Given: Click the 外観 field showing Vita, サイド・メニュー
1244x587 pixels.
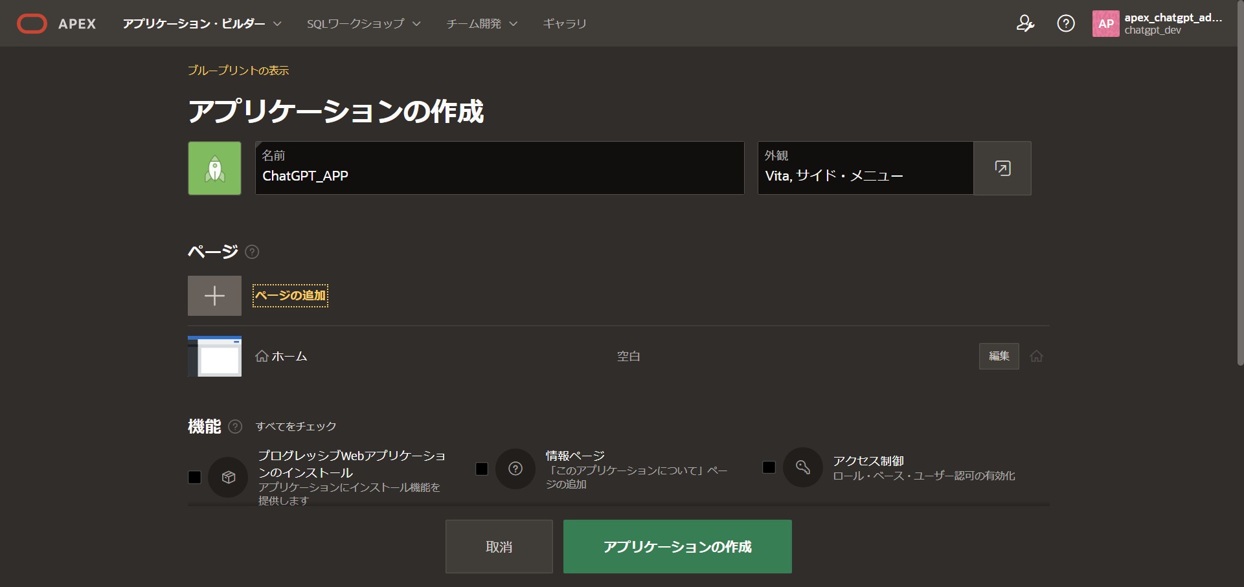Looking at the screenshot, I should click(866, 168).
